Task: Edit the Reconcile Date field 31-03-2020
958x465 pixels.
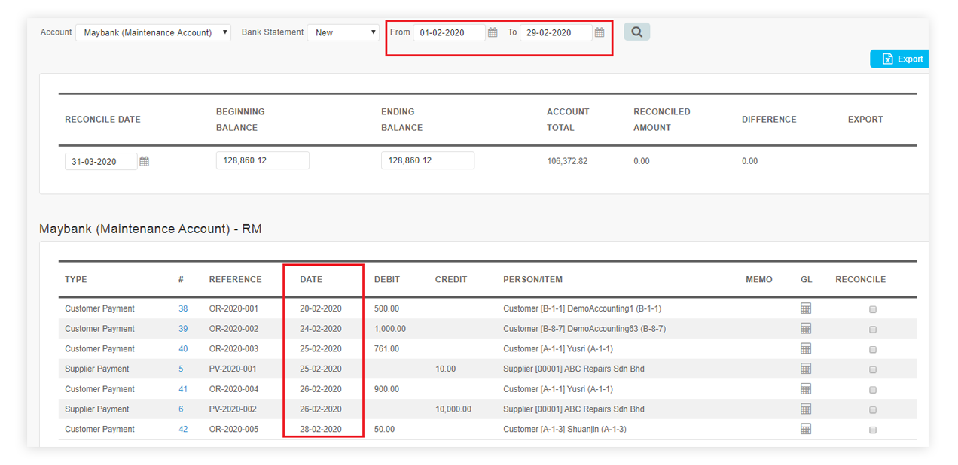Action: [101, 161]
